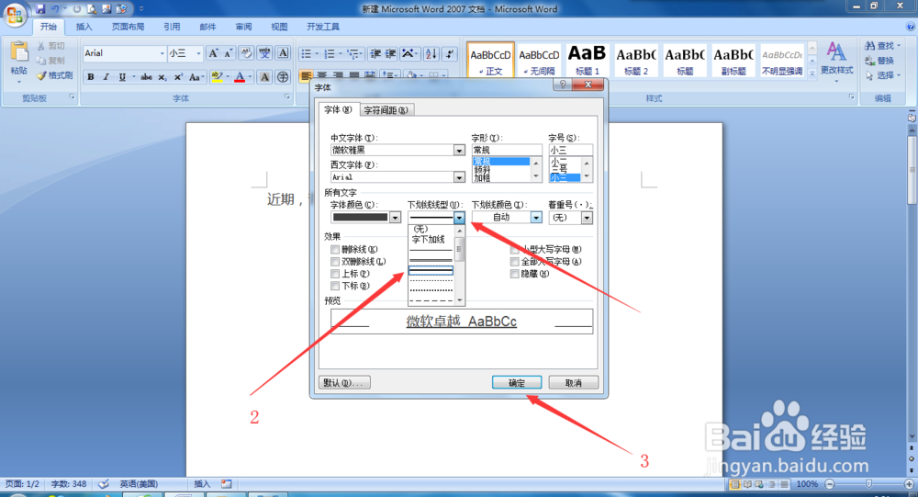Enable the strikethrough (删除线) checkbox
Viewport: 918px width, 497px height.
pos(335,250)
